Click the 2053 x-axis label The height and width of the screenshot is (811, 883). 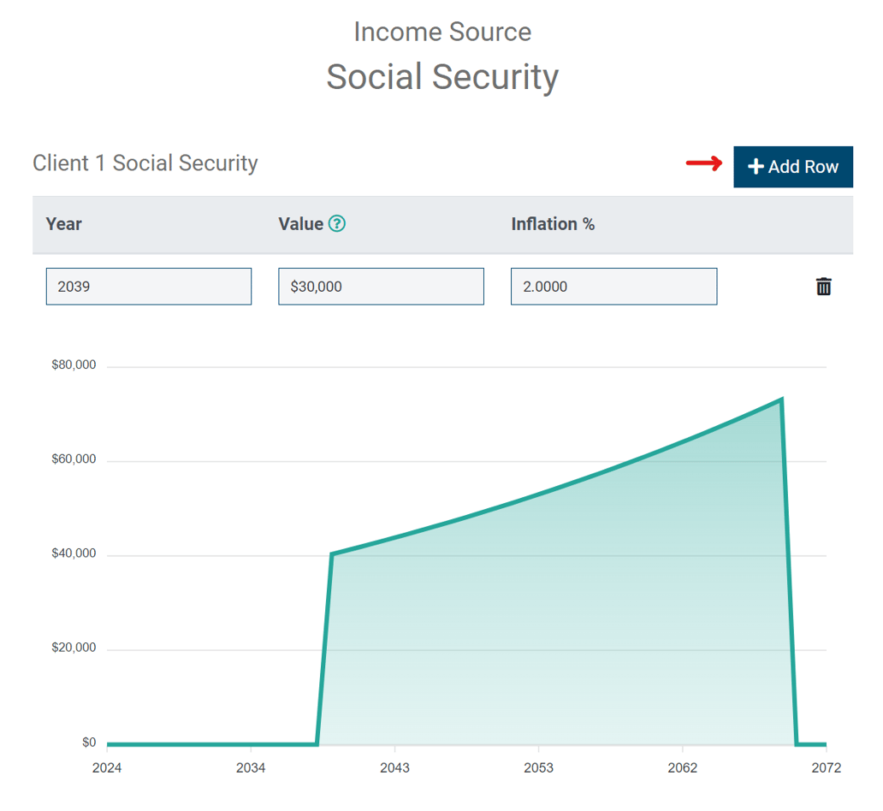pos(539,768)
